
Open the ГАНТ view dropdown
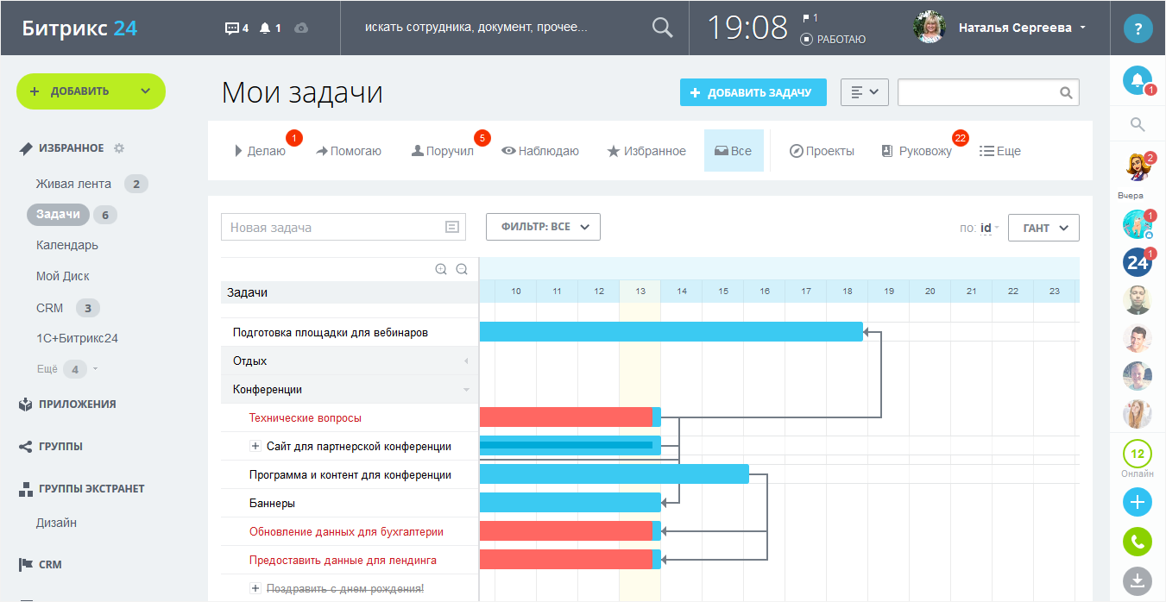(x=1043, y=228)
